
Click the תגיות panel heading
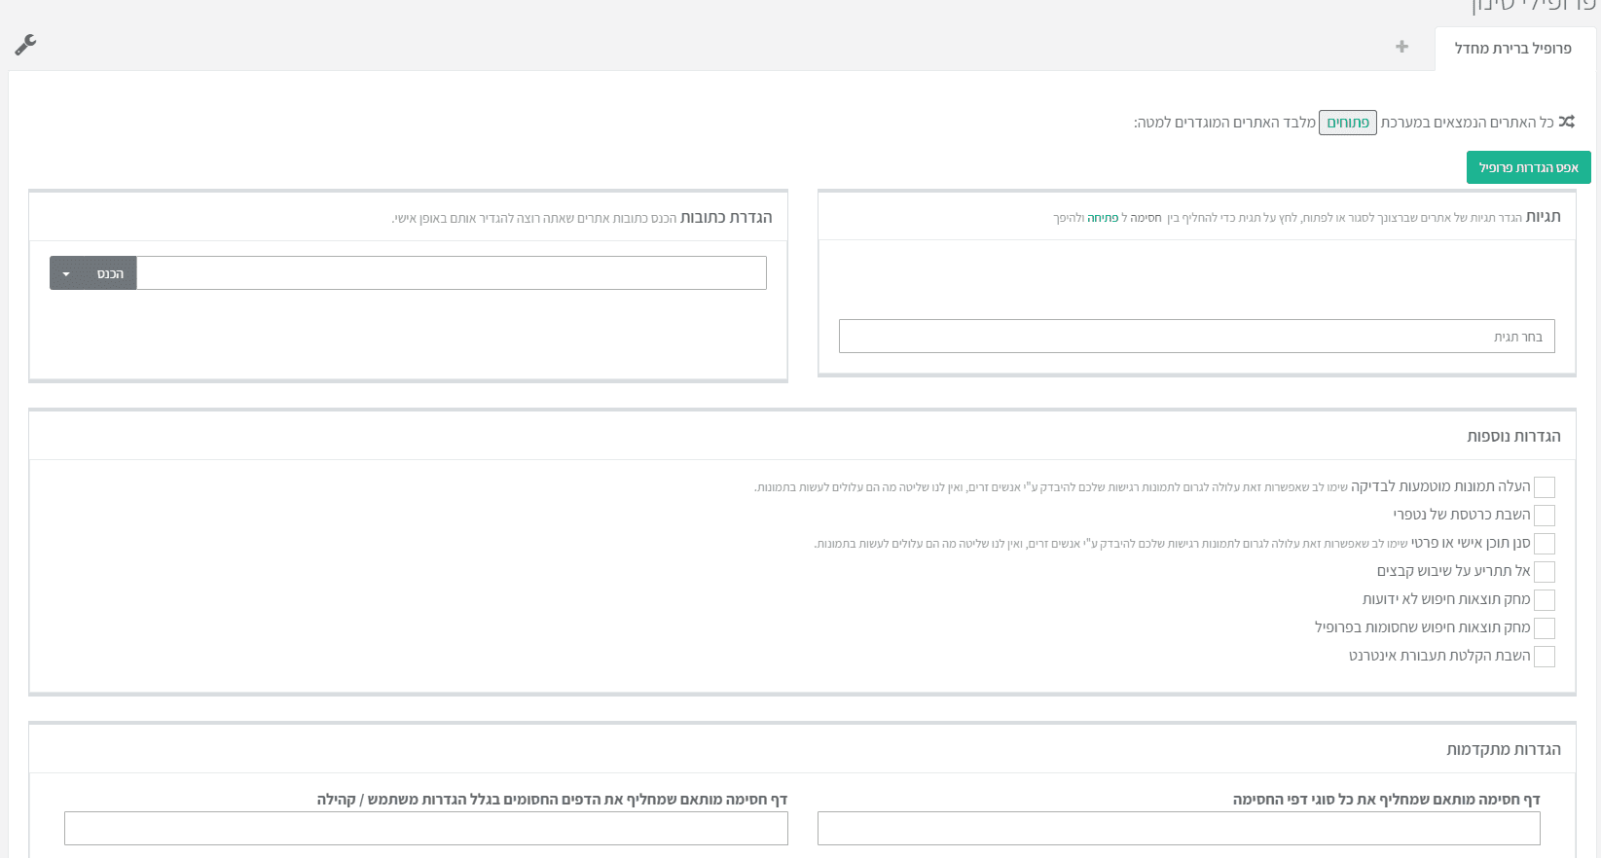click(1544, 216)
